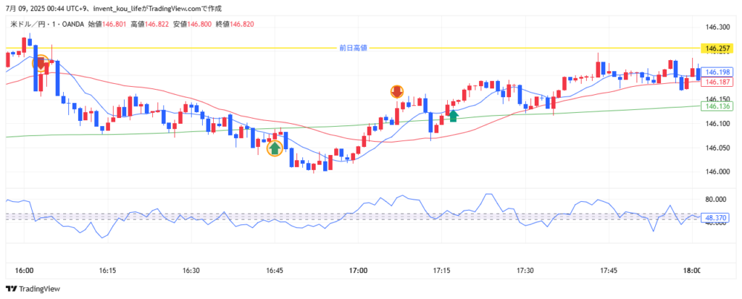Click the 146.050 price axis value
The height and width of the screenshot is (299, 742).
[716, 148]
